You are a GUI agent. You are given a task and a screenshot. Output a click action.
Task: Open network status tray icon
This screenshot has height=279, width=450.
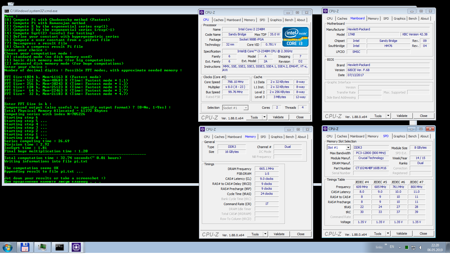pyautogui.click(x=413, y=248)
